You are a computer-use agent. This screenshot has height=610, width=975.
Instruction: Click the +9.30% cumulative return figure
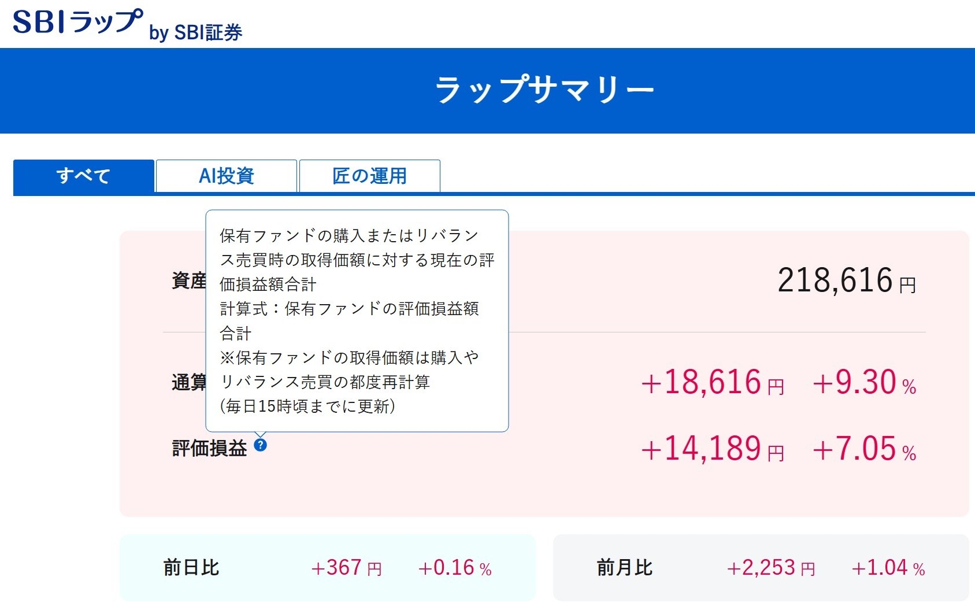[864, 383]
